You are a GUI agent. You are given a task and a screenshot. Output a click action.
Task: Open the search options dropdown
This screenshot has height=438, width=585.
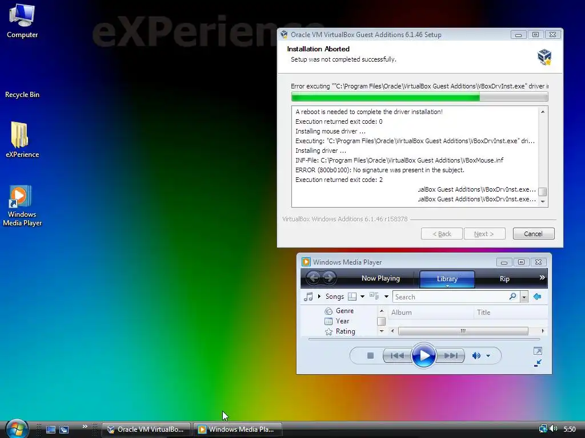tap(524, 297)
